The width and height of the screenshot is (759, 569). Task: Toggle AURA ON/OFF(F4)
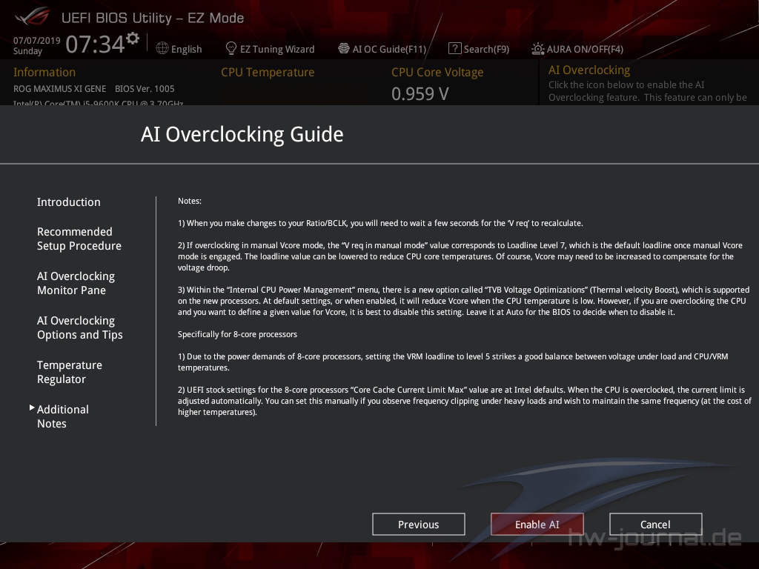(x=585, y=49)
